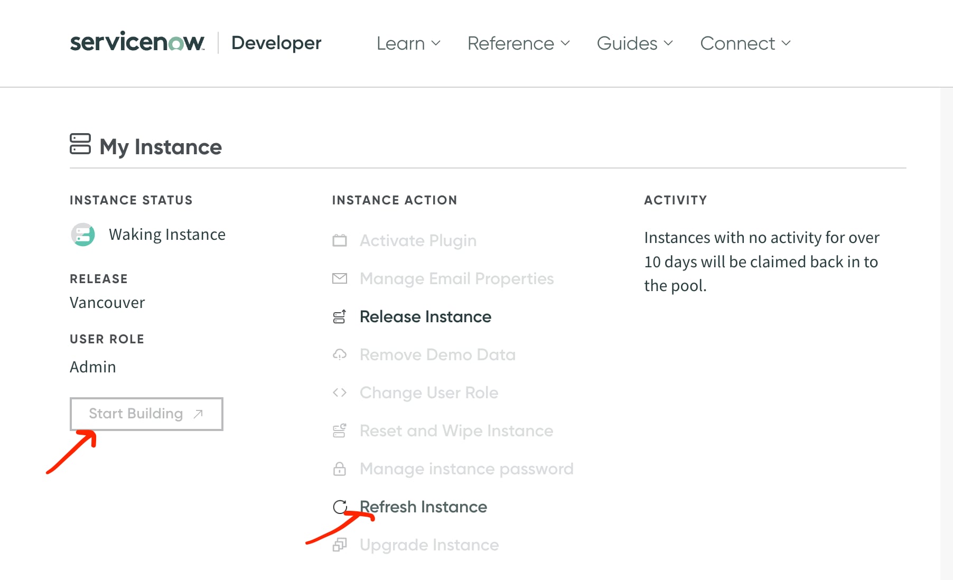Click the Upgrade Instance icon
953x580 pixels.
point(340,545)
